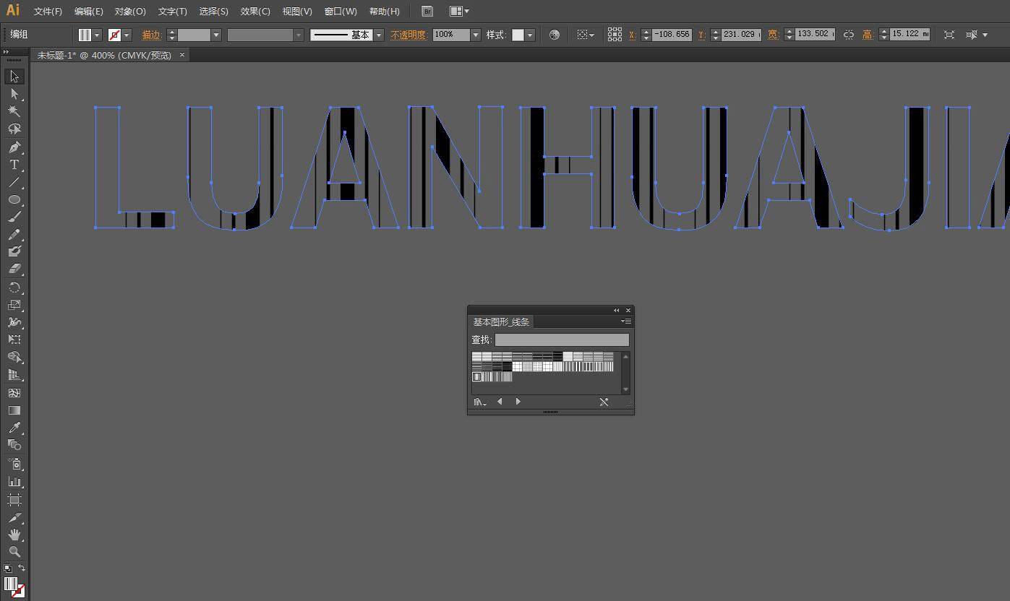Viewport: 1010px width, 601px height.
Task: Open the stroke weight dropdown
Action: coord(216,35)
